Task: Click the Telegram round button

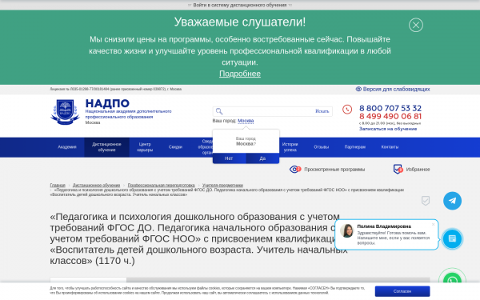Action: click(x=452, y=201)
